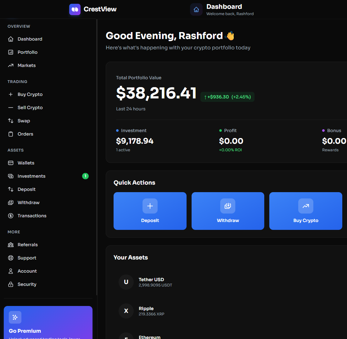347x339 pixels.
Task: Click the Go Premium sparkle icon
Action: coord(15,317)
